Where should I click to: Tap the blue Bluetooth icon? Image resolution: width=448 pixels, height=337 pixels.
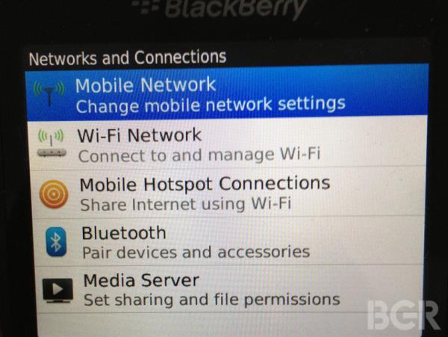(x=56, y=242)
